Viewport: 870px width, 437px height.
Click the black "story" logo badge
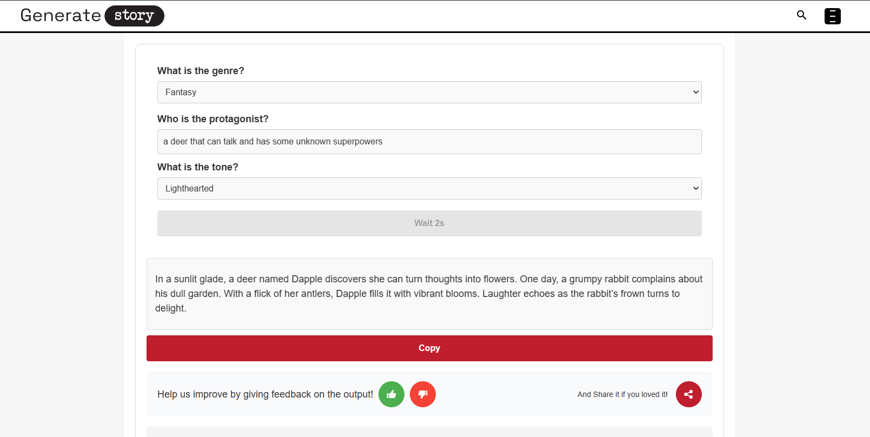tap(134, 16)
